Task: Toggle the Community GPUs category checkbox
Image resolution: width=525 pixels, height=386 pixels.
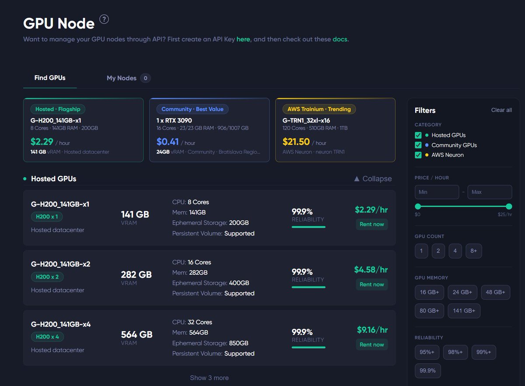Action: tap(418, 145)
